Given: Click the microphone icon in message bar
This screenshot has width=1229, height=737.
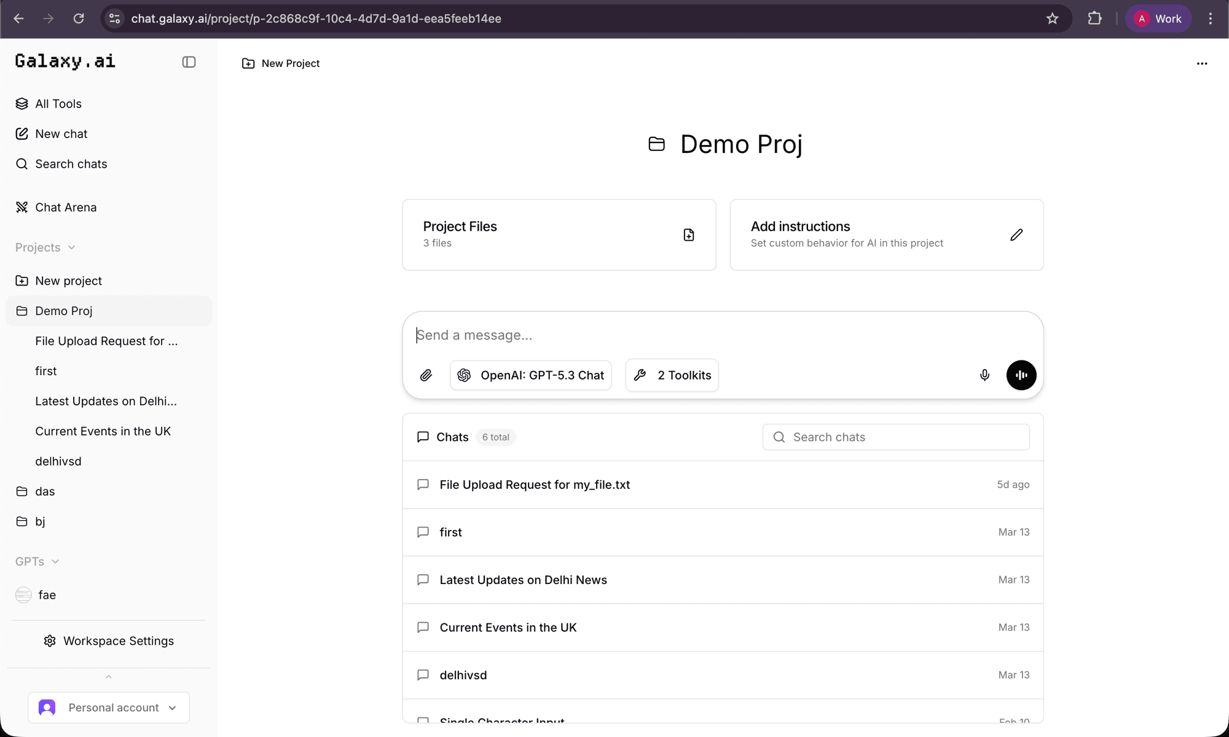Looking at the screenshot, I should pos(984,375).
